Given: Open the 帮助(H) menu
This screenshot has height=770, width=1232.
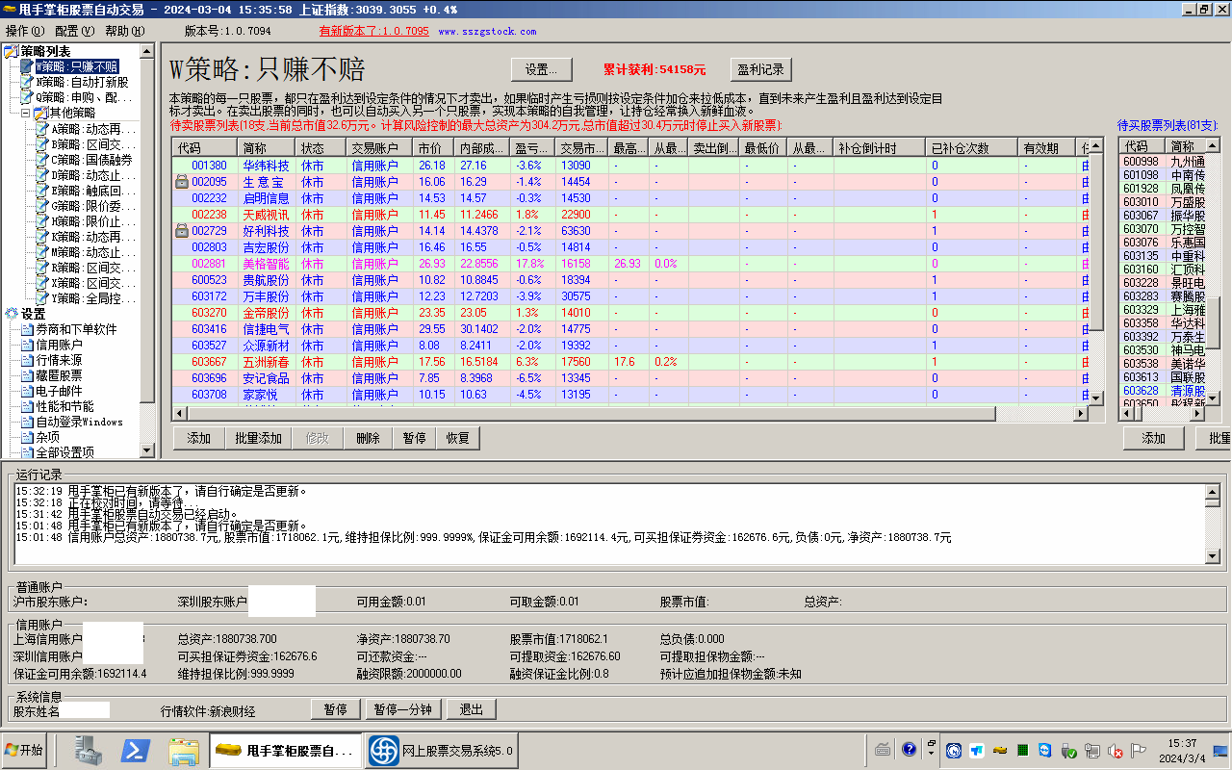Looking at the screenshot, I should 125,31.
